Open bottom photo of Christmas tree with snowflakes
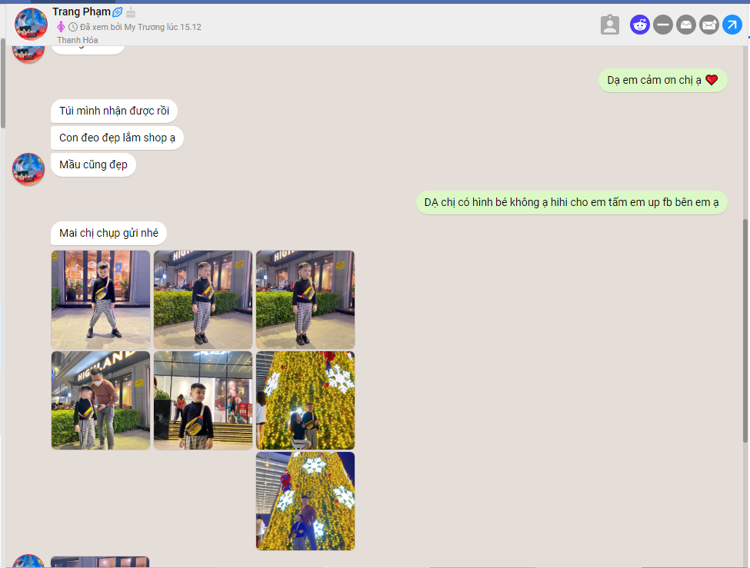750x568 pixels. (x=305, y=501)
